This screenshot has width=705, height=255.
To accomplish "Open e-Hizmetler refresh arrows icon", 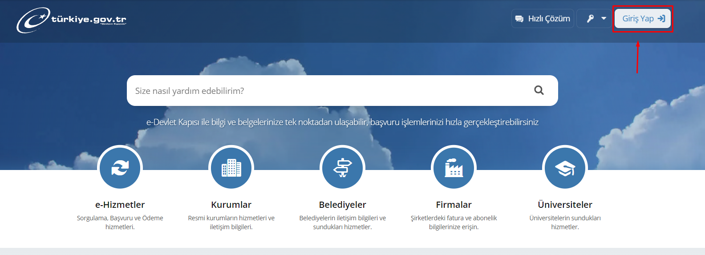I will [120, 168].
